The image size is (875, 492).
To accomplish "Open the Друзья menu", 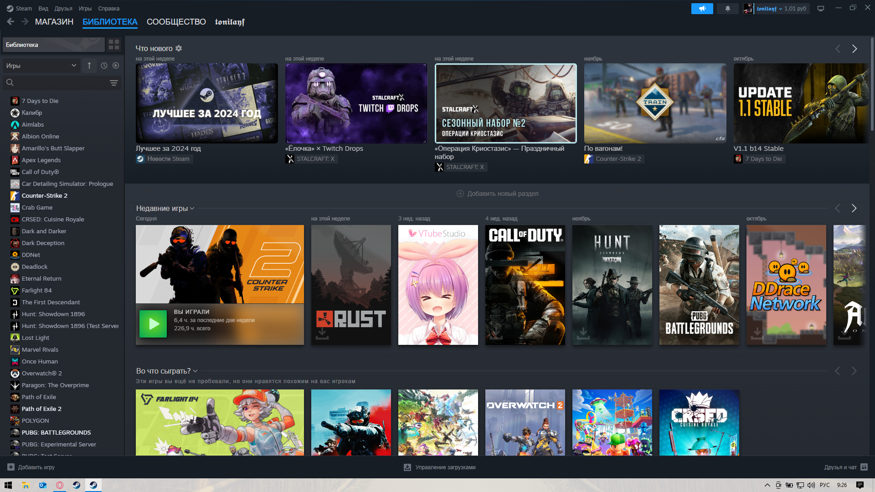I will click(x=63, y=8).
